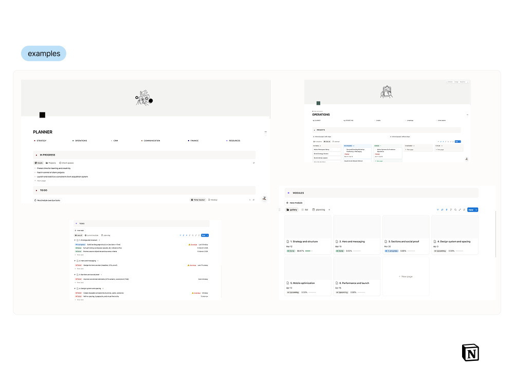Select the planning view tab in Modules
Viewport: 514px width, 385px height.
[x=319, y=210]
